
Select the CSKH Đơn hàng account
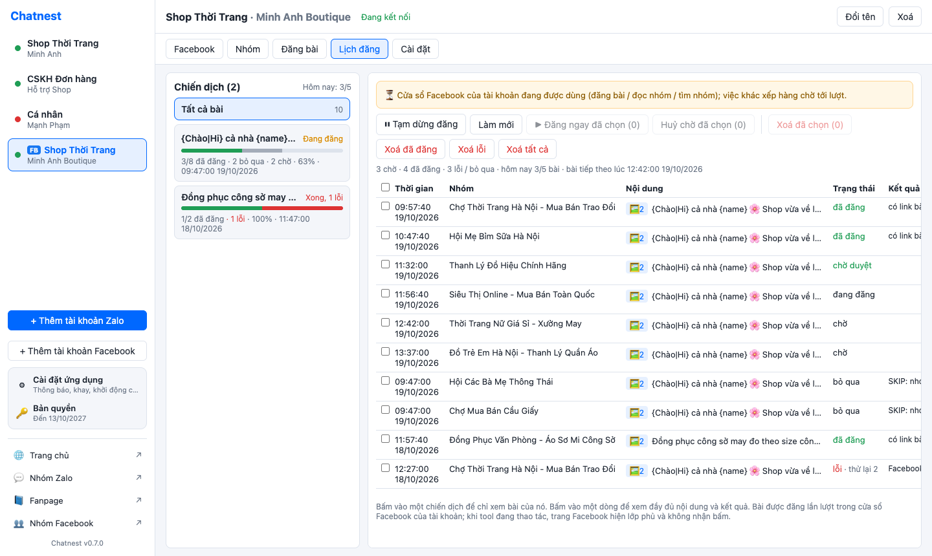point(78,84)
